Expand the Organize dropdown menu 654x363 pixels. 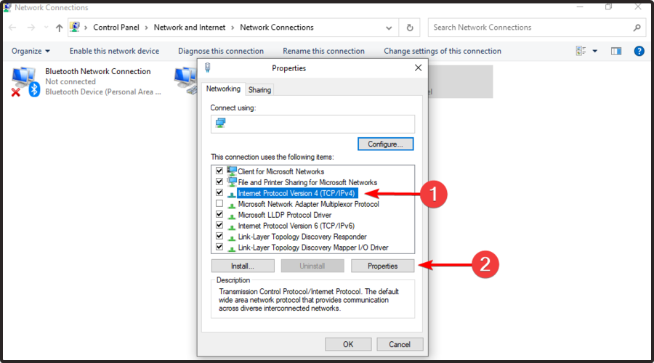(x=31, y=51)
